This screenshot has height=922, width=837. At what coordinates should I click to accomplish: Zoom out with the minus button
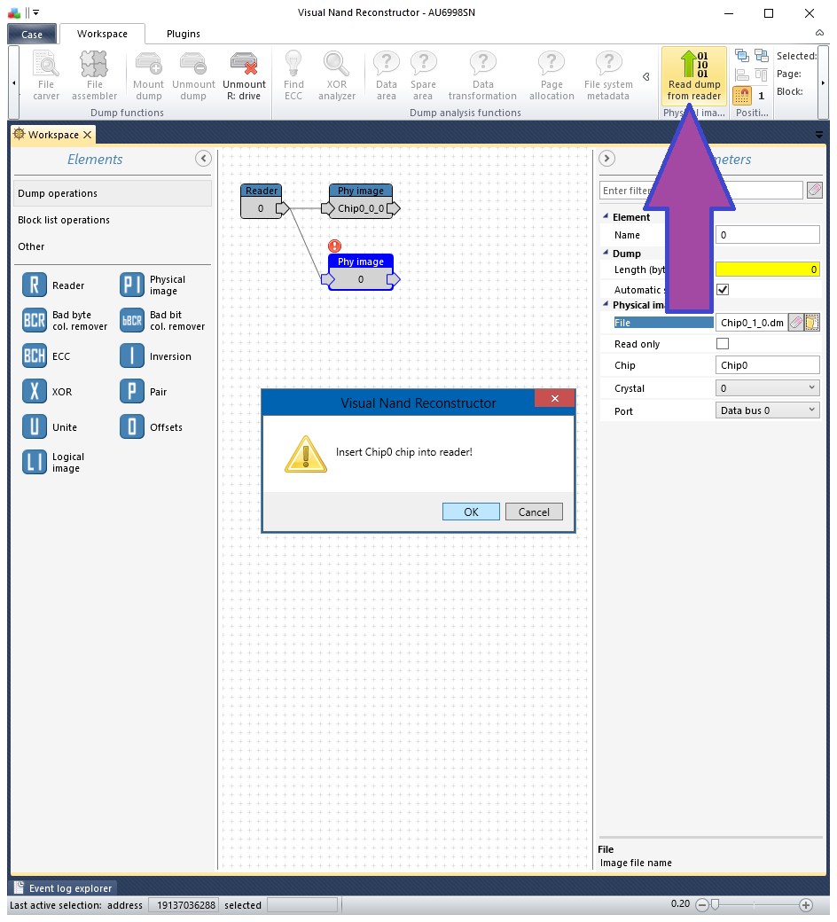tap(701, 905)
